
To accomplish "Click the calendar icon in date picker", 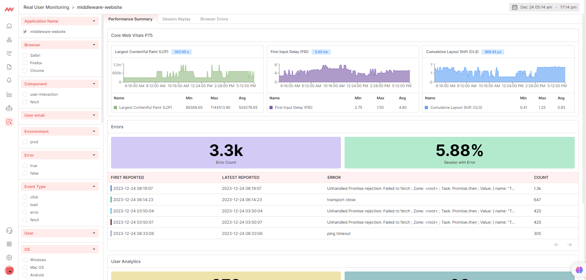I will (515, 7).
